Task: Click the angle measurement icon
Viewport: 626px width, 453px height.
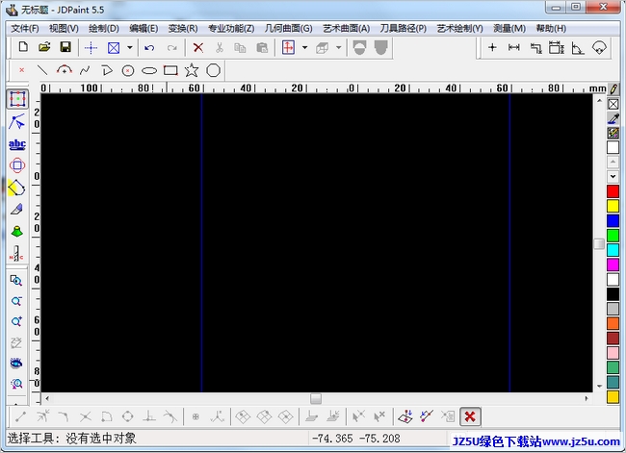Action: [x=578, y=48]
